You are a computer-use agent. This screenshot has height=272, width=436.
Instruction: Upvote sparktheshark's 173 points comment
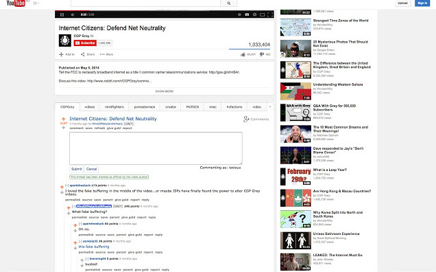[x=62, y=187]
